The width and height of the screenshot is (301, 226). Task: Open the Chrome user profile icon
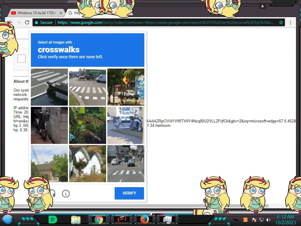tap(262, 6)
